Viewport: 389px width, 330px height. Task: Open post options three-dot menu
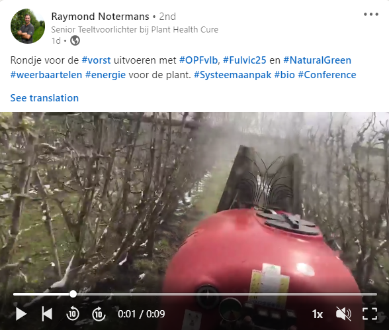click(x=371, y=15)
